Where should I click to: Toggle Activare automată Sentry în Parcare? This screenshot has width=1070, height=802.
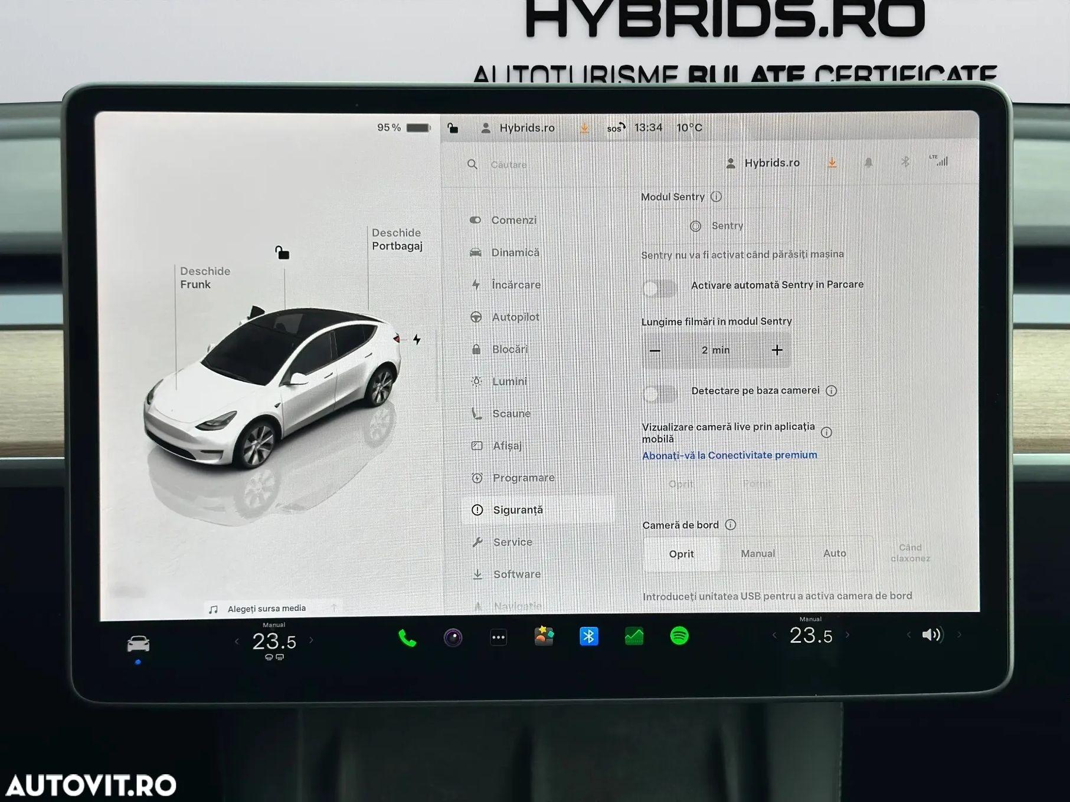click(x=659, y=288)
